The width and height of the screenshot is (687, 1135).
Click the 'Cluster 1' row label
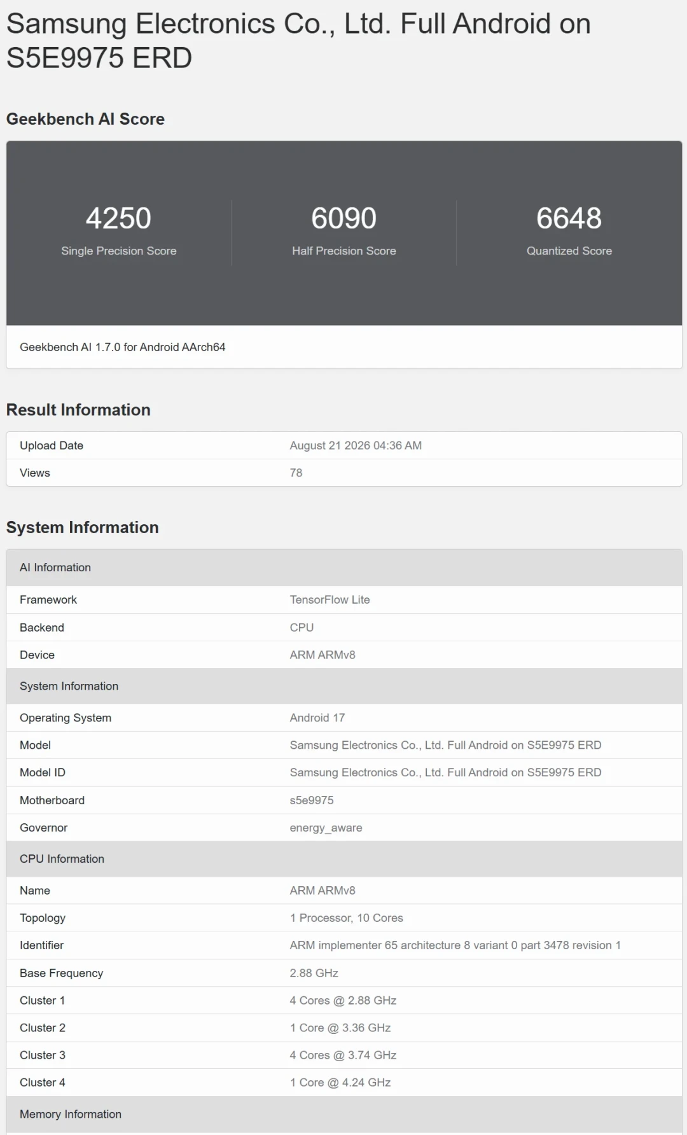(43, 1001)
